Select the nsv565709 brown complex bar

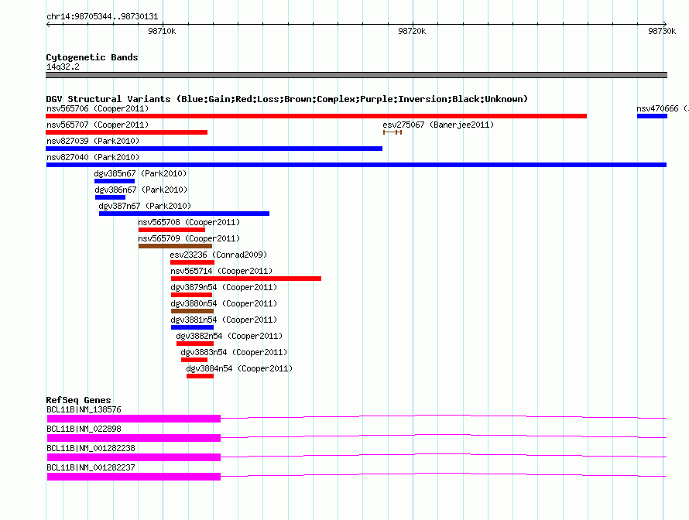[175, 246]
